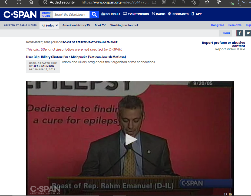Click the blue search magnifier button

pyautogui.click(x=94, y=15)
